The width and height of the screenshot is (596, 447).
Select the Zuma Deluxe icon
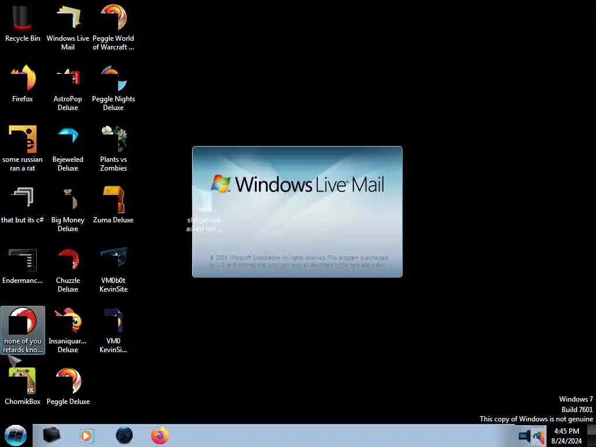point(113,205)
